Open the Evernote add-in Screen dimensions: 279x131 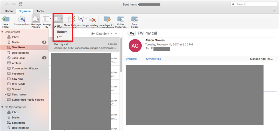[131, 59]
